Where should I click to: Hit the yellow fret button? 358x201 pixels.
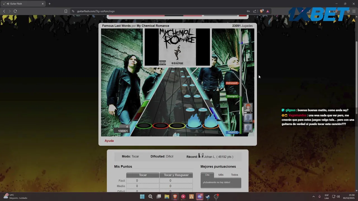point(177,126)
